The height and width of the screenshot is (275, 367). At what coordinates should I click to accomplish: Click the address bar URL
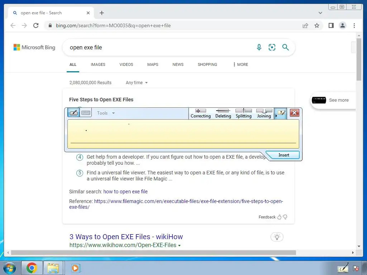[113, 25]
